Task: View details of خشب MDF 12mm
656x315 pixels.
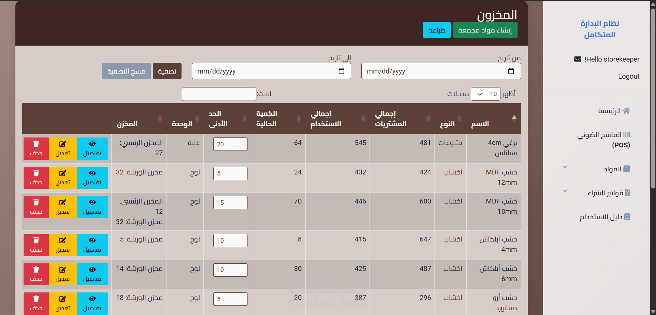Action: point(92,178)
